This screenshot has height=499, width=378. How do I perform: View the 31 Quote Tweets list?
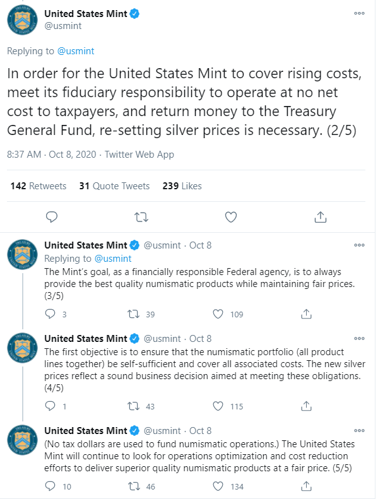pyautogui.click(x=114, y=186)
